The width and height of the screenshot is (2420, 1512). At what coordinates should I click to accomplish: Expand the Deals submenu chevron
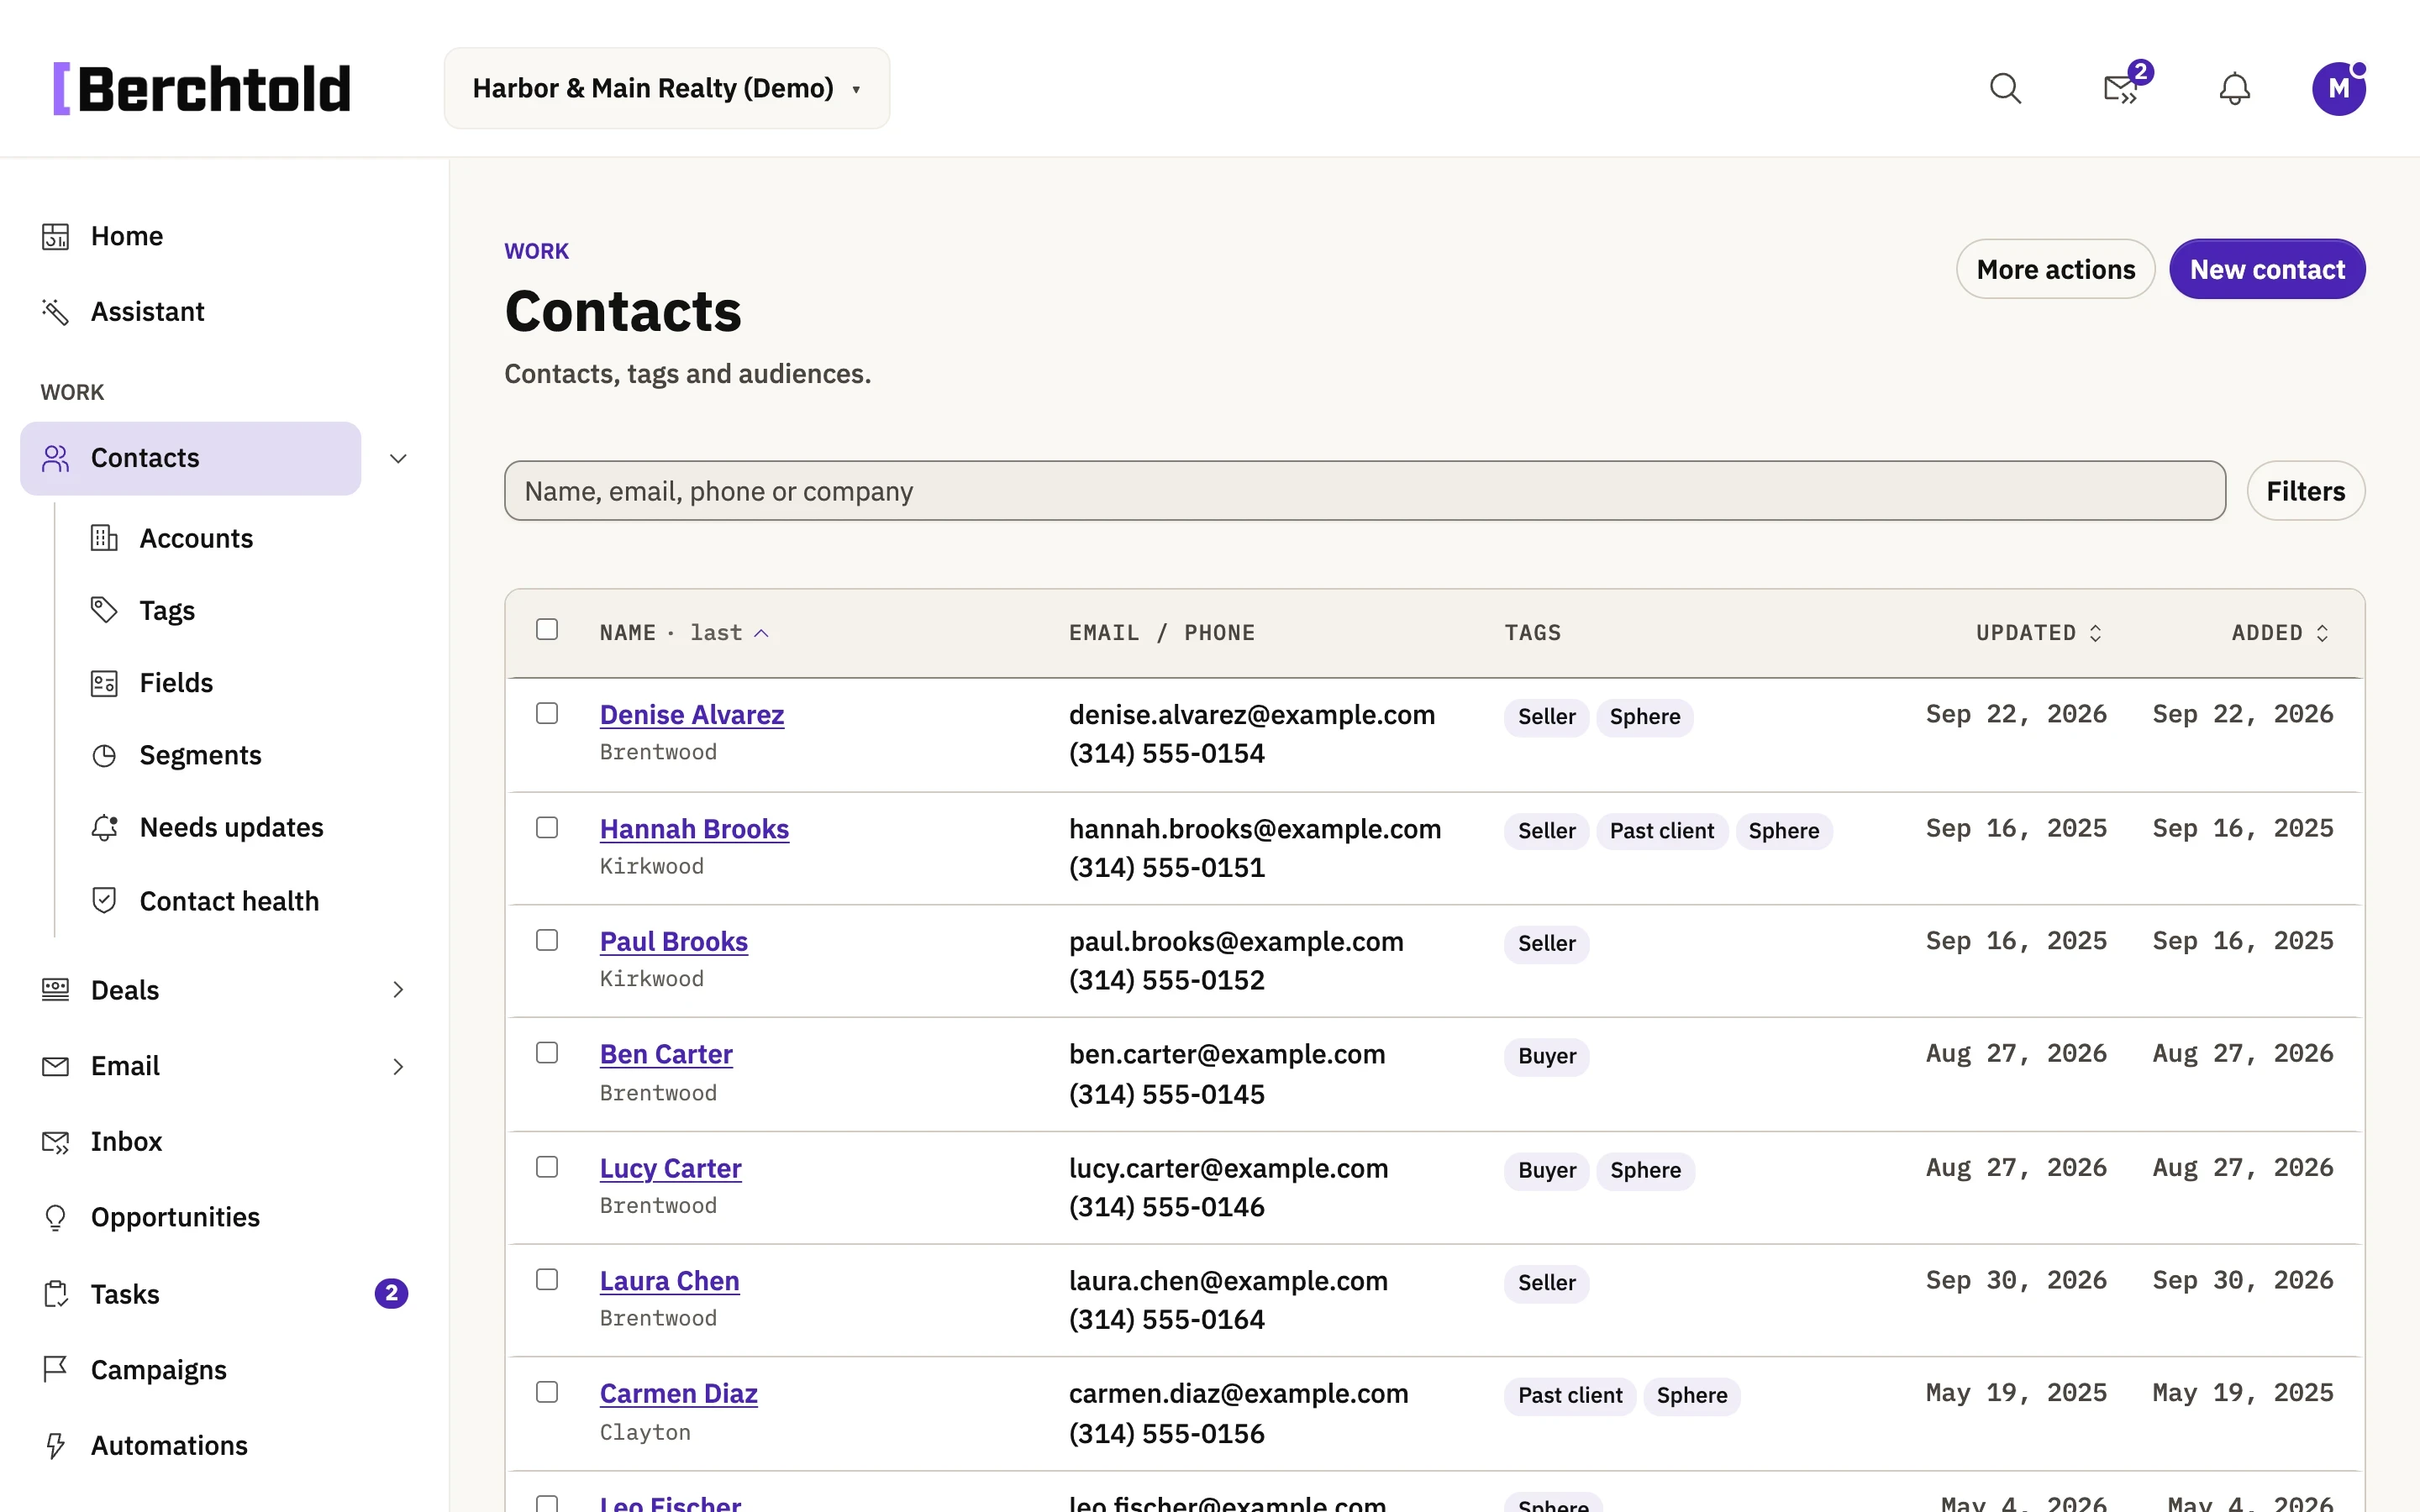click(x=398, y=990)
